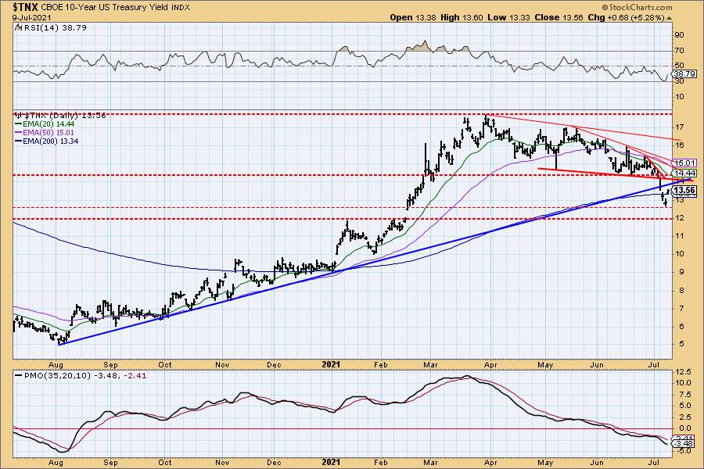Select the EMA(50) 15.01 legend entry
The height and width of the screenshot is (469, 704).
45,132
